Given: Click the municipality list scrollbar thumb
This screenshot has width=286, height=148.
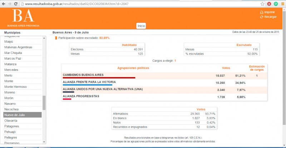Looking at the screenshot, I should click(x=44, y=103).
